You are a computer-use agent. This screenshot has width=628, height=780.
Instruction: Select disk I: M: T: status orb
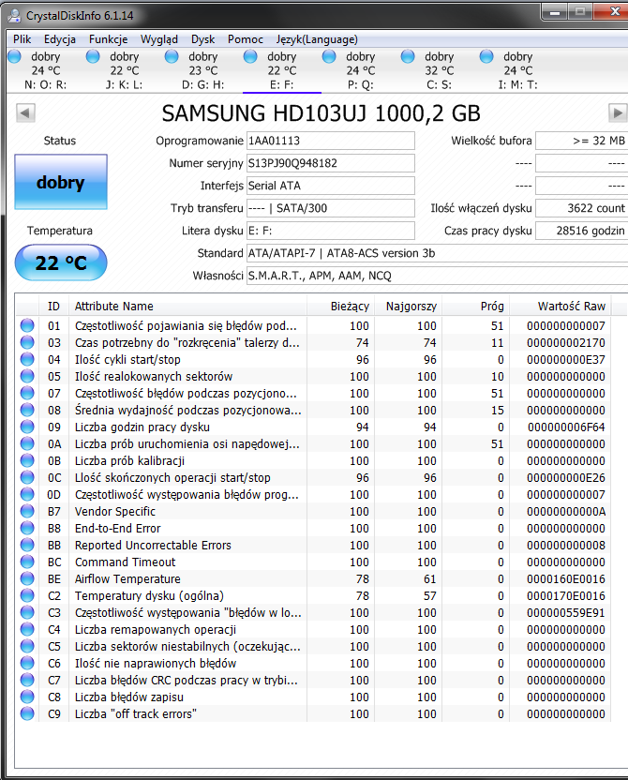click(x=486, y=56)
